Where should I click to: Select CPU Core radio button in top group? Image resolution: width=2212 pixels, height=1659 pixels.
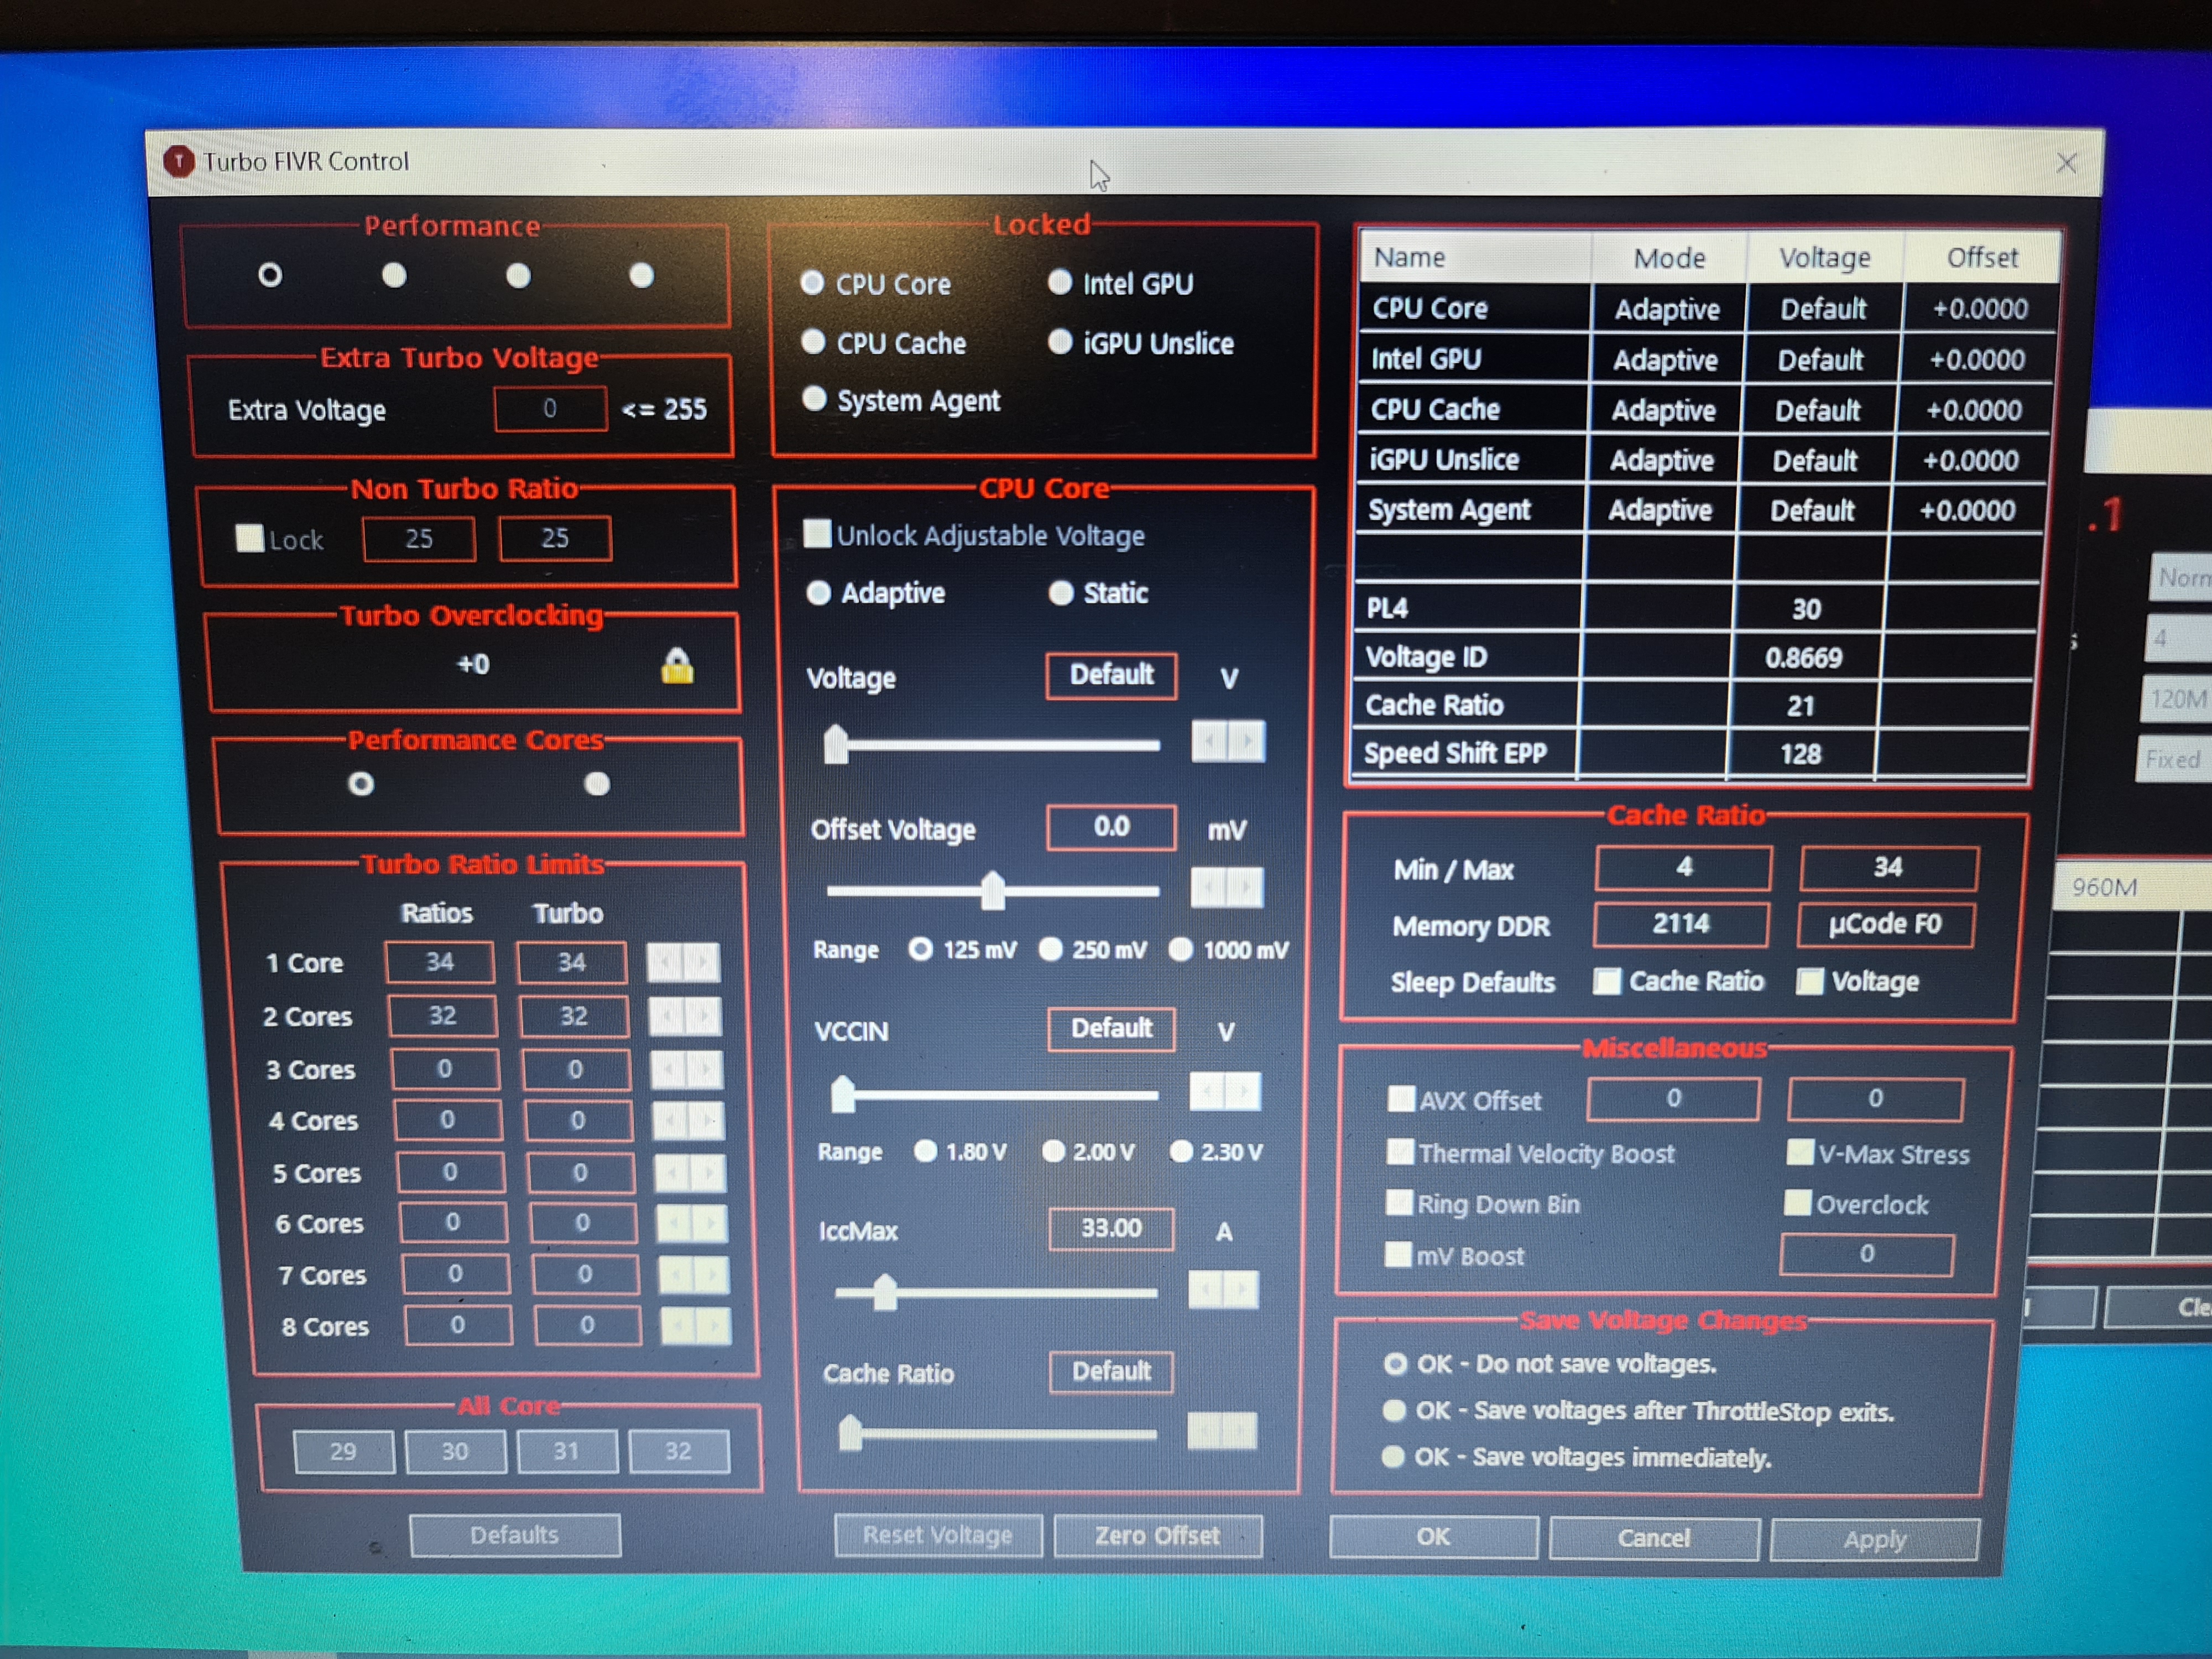click(x=812, y=283)
